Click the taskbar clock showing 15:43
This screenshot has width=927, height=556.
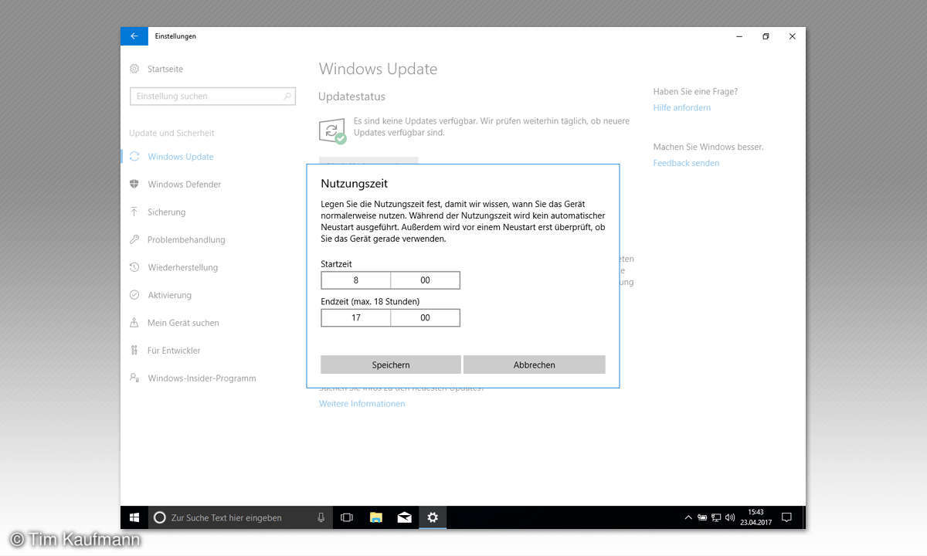pyautogui.click(x=756, y=517)
